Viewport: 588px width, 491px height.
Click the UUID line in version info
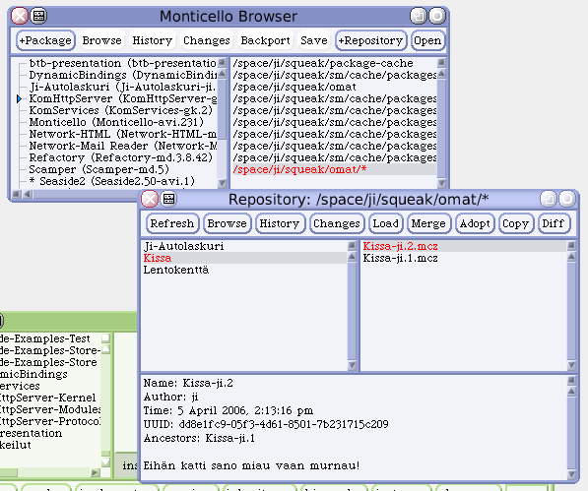pyautogui.click(x=266, y=424)
